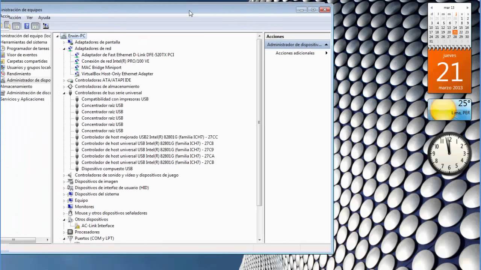This screenshot has height=270, width=481.
Task: Click the device tree scroll up arrow
Action: point(259,36)
